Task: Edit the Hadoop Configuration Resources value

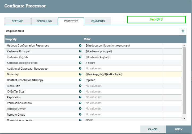Action: pos(122,46)
